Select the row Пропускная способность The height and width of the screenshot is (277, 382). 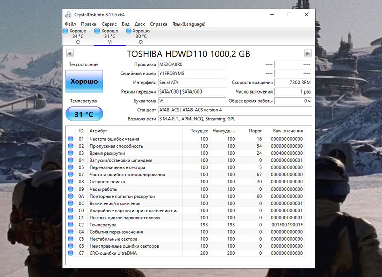(185, 146)
